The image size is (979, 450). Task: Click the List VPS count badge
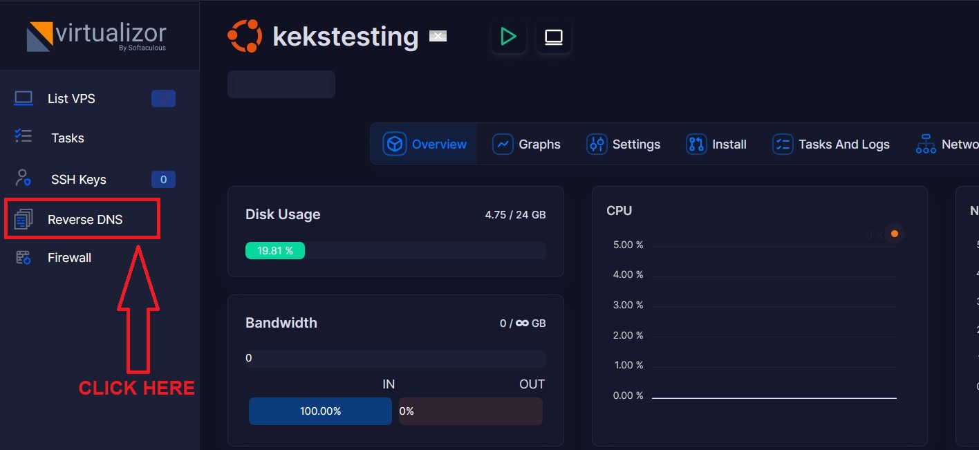coord(163,99)
